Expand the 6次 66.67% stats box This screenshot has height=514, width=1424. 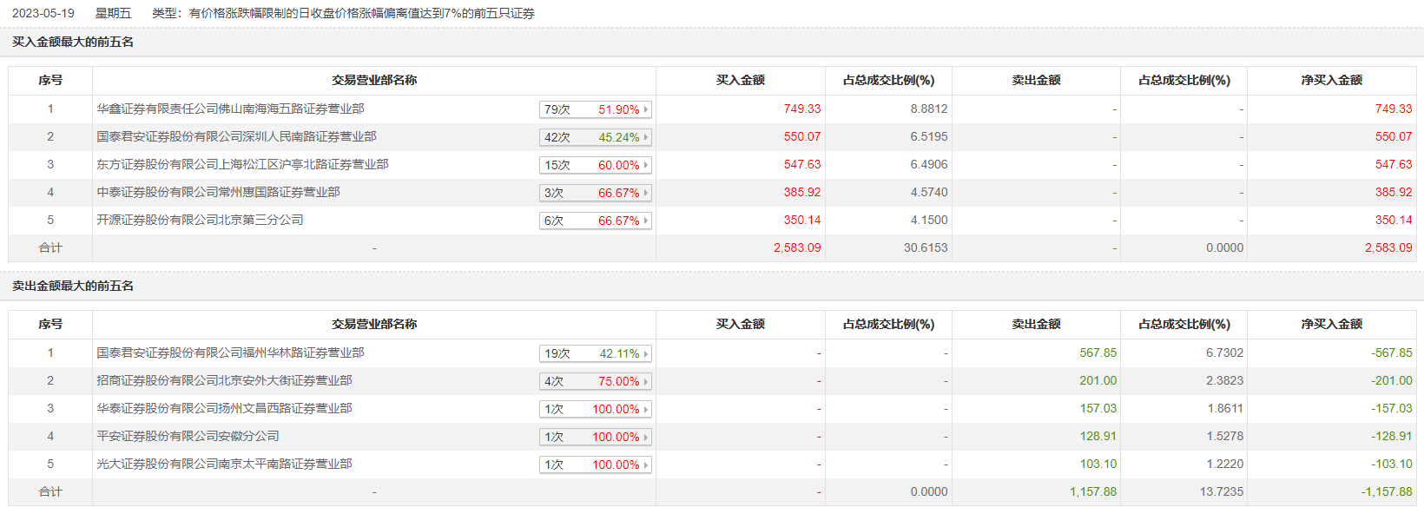595,221
